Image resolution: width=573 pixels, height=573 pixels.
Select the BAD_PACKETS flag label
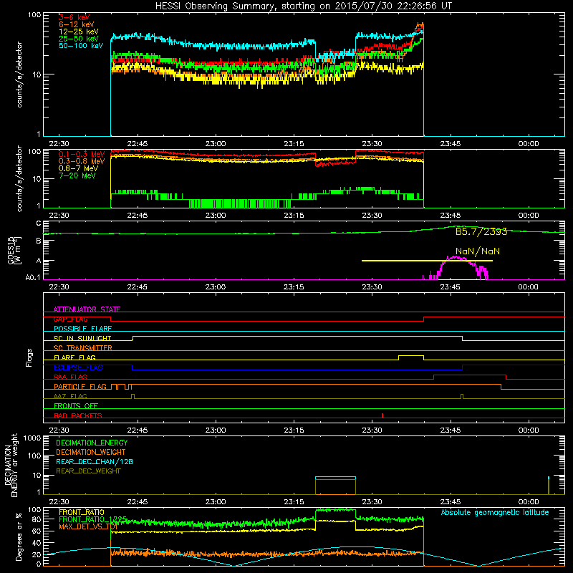point(78,415)
